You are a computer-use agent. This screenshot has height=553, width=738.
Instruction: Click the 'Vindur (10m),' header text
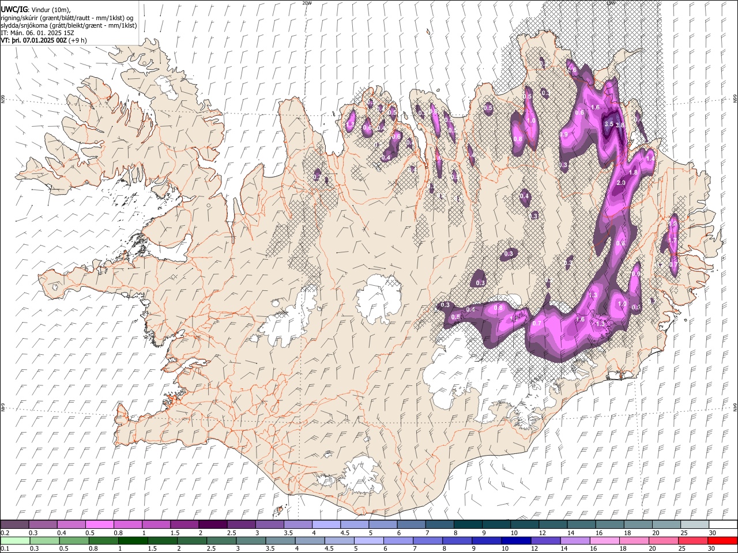51,10
